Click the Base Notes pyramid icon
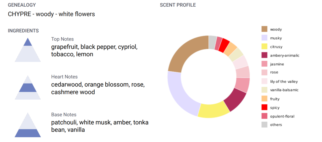Screen dimensions: 322x142 [x=28, y=125]
